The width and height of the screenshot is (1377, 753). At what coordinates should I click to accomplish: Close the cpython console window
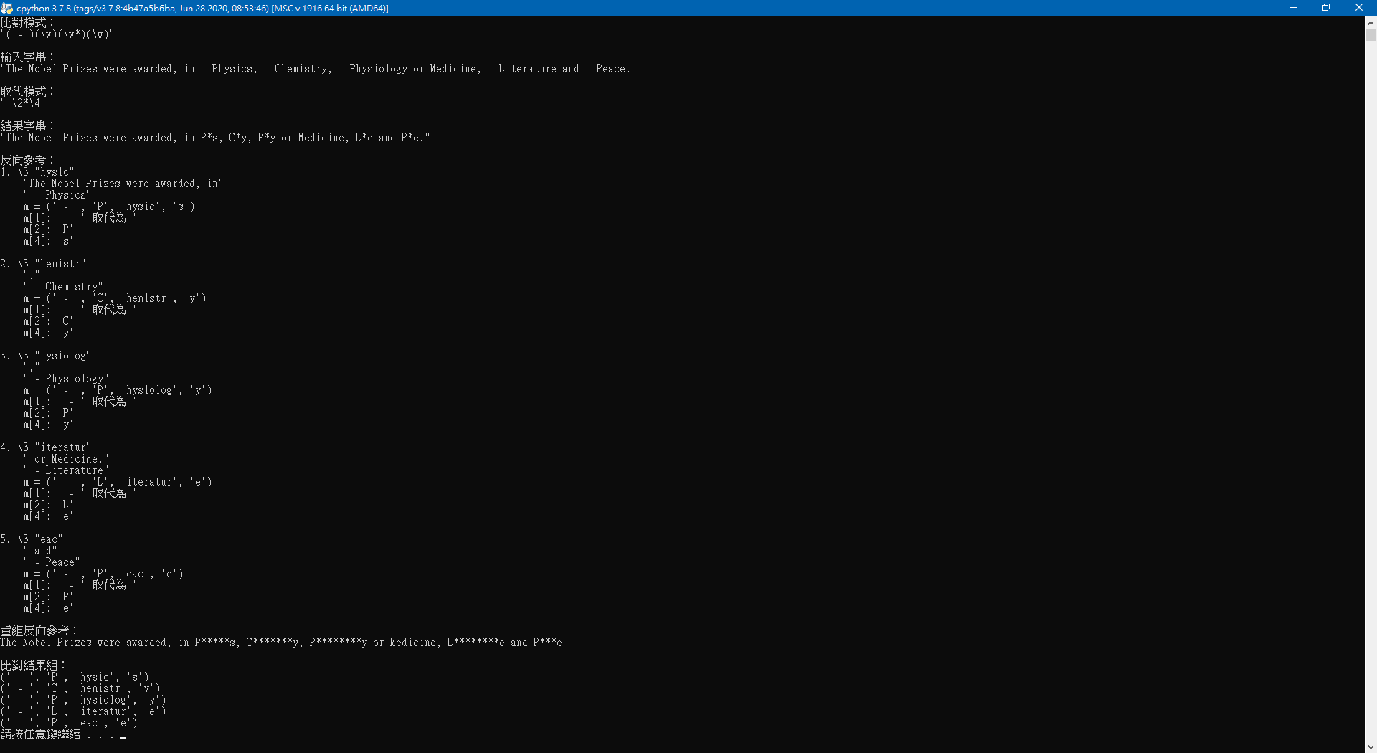(1359, 8)
